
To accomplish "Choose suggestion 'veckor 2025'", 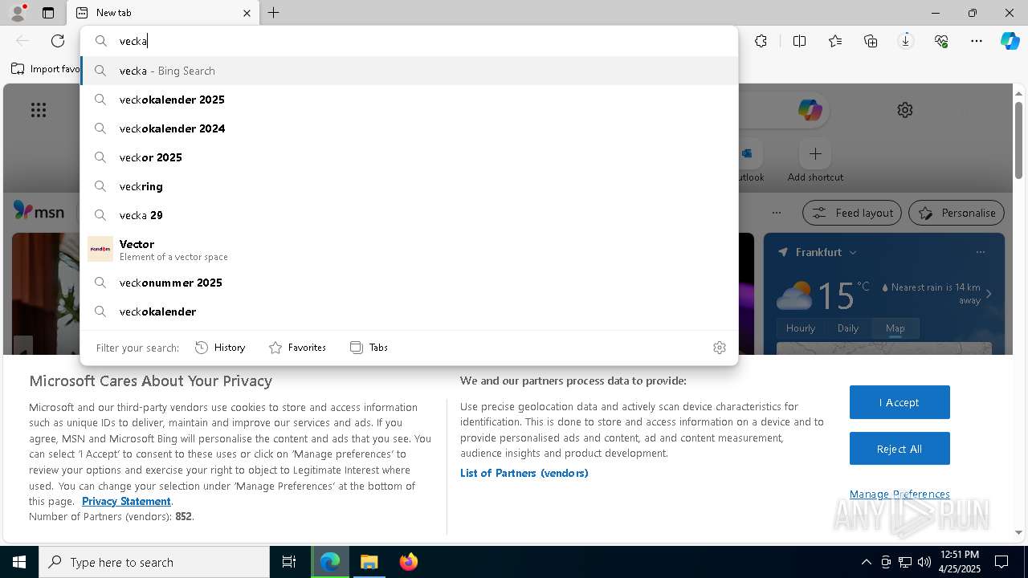I will coord(409,157).
